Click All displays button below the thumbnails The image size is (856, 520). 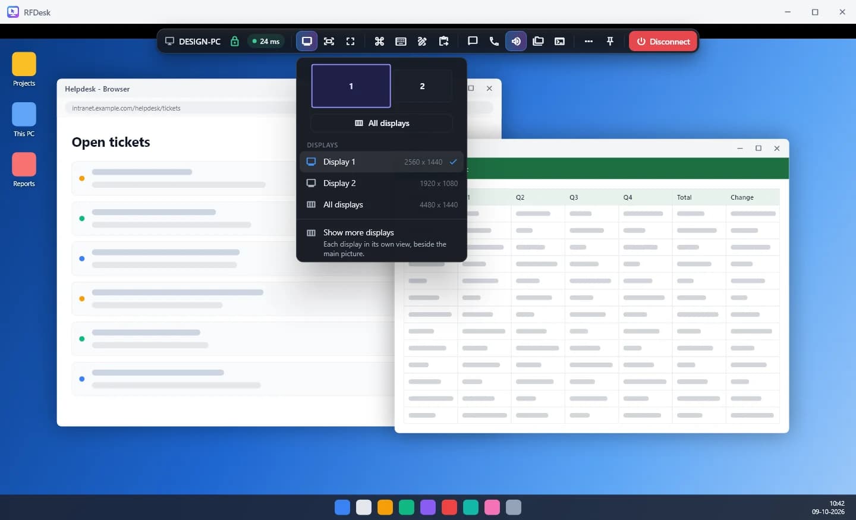point(382,123)
